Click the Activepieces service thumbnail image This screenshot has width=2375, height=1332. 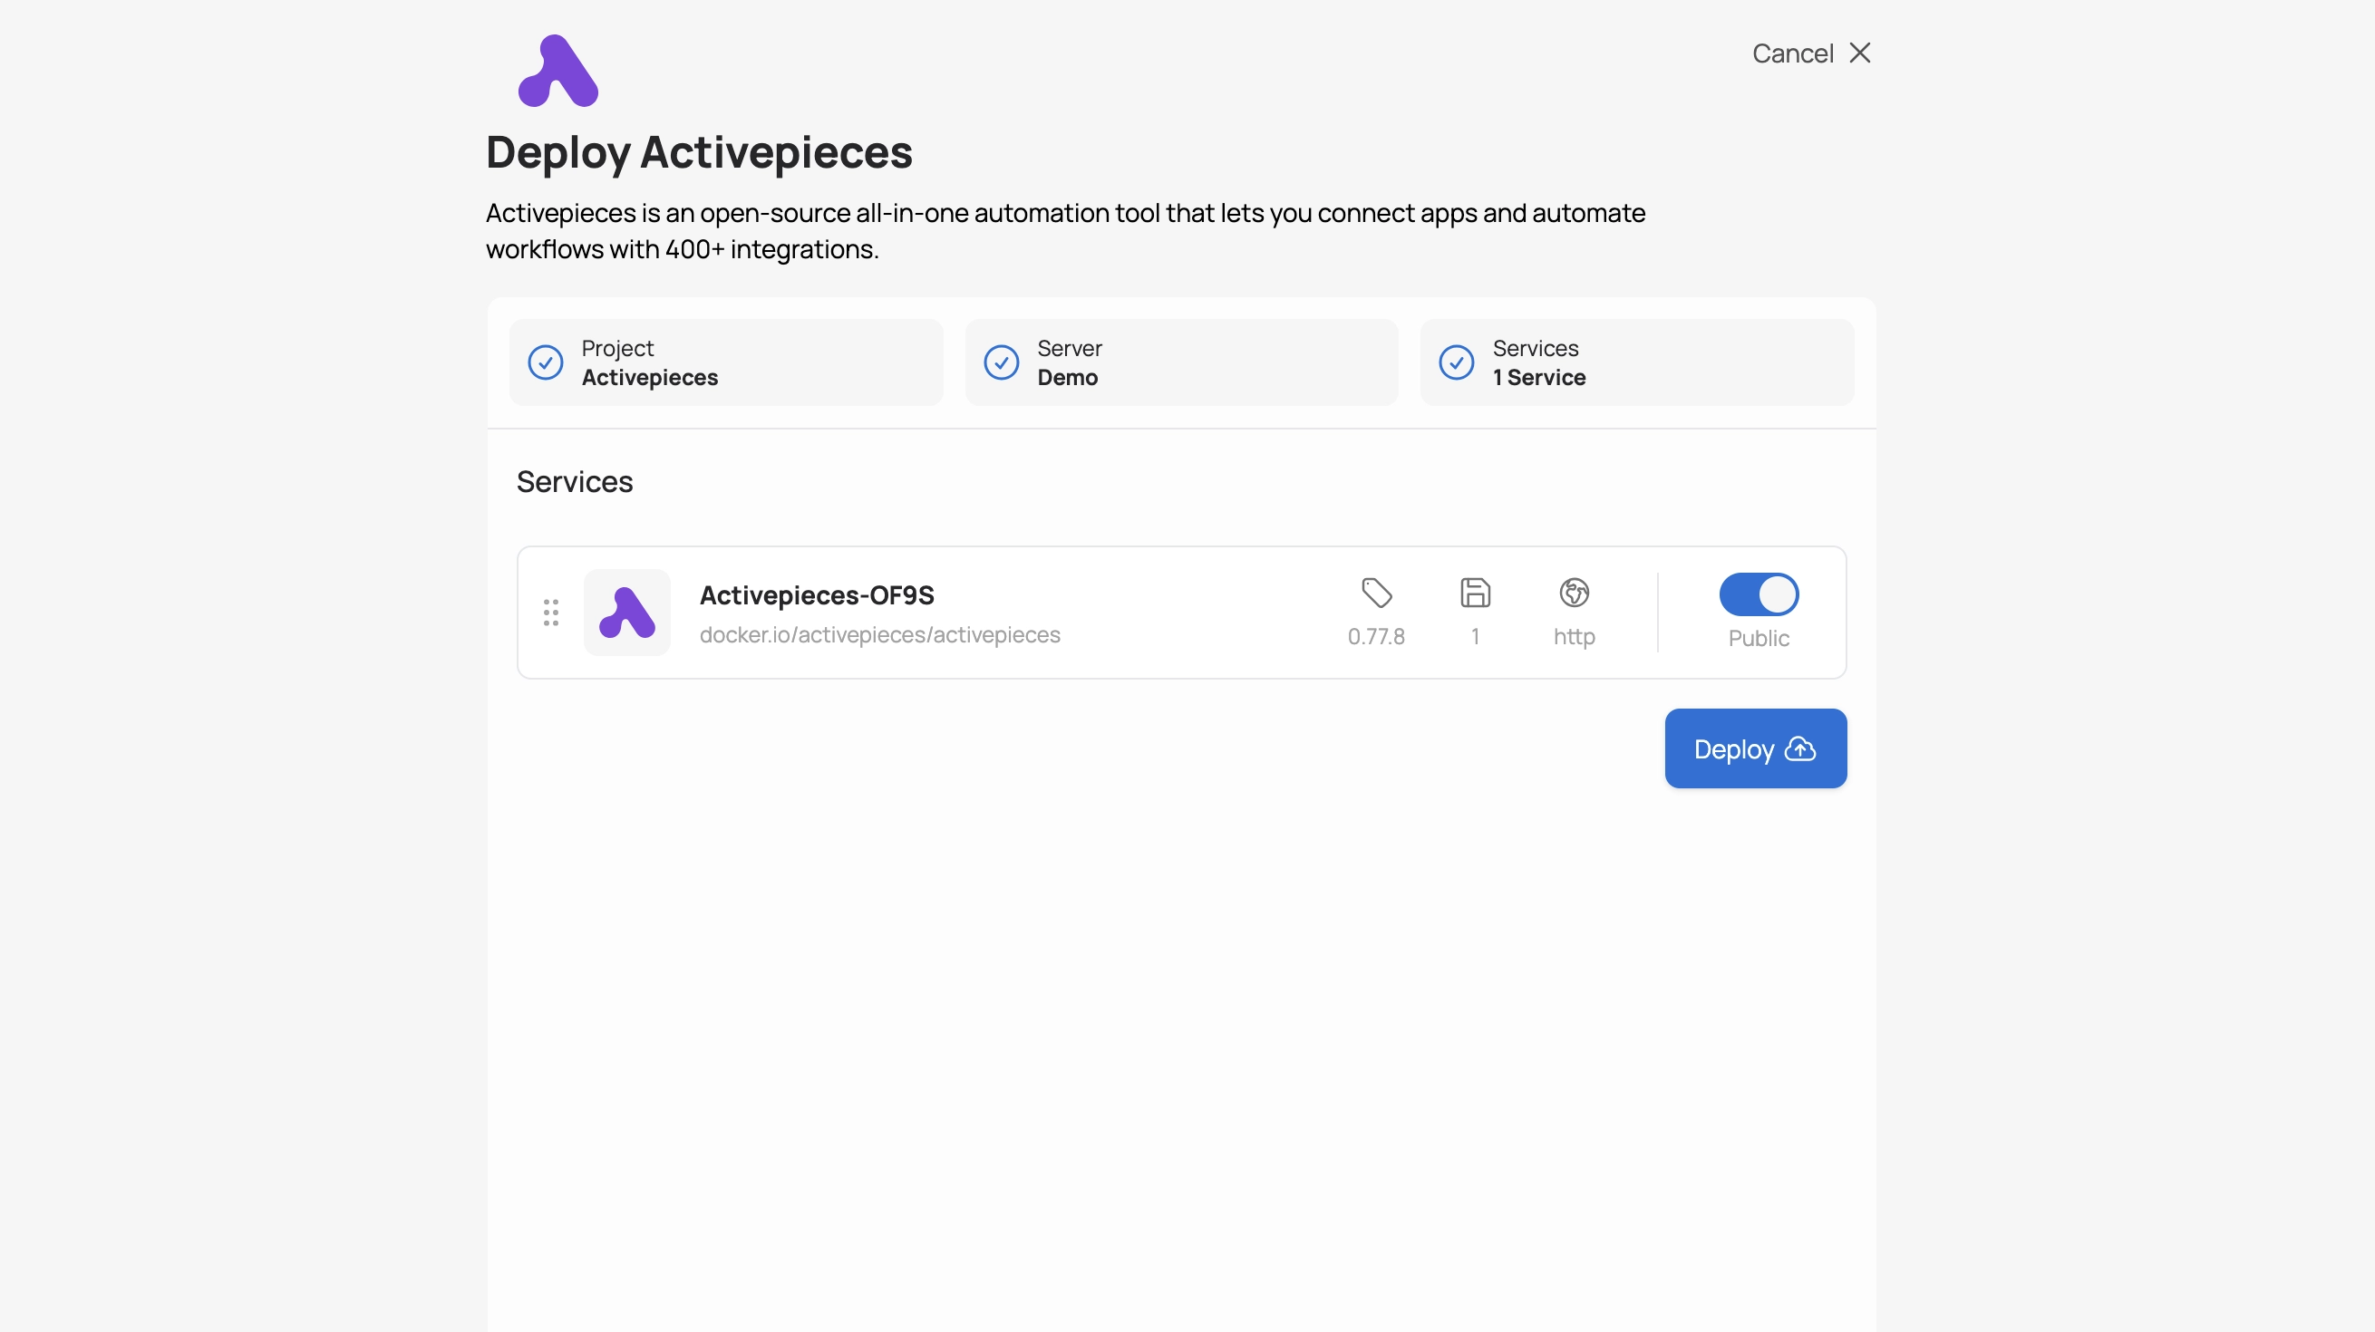point(626,611)
